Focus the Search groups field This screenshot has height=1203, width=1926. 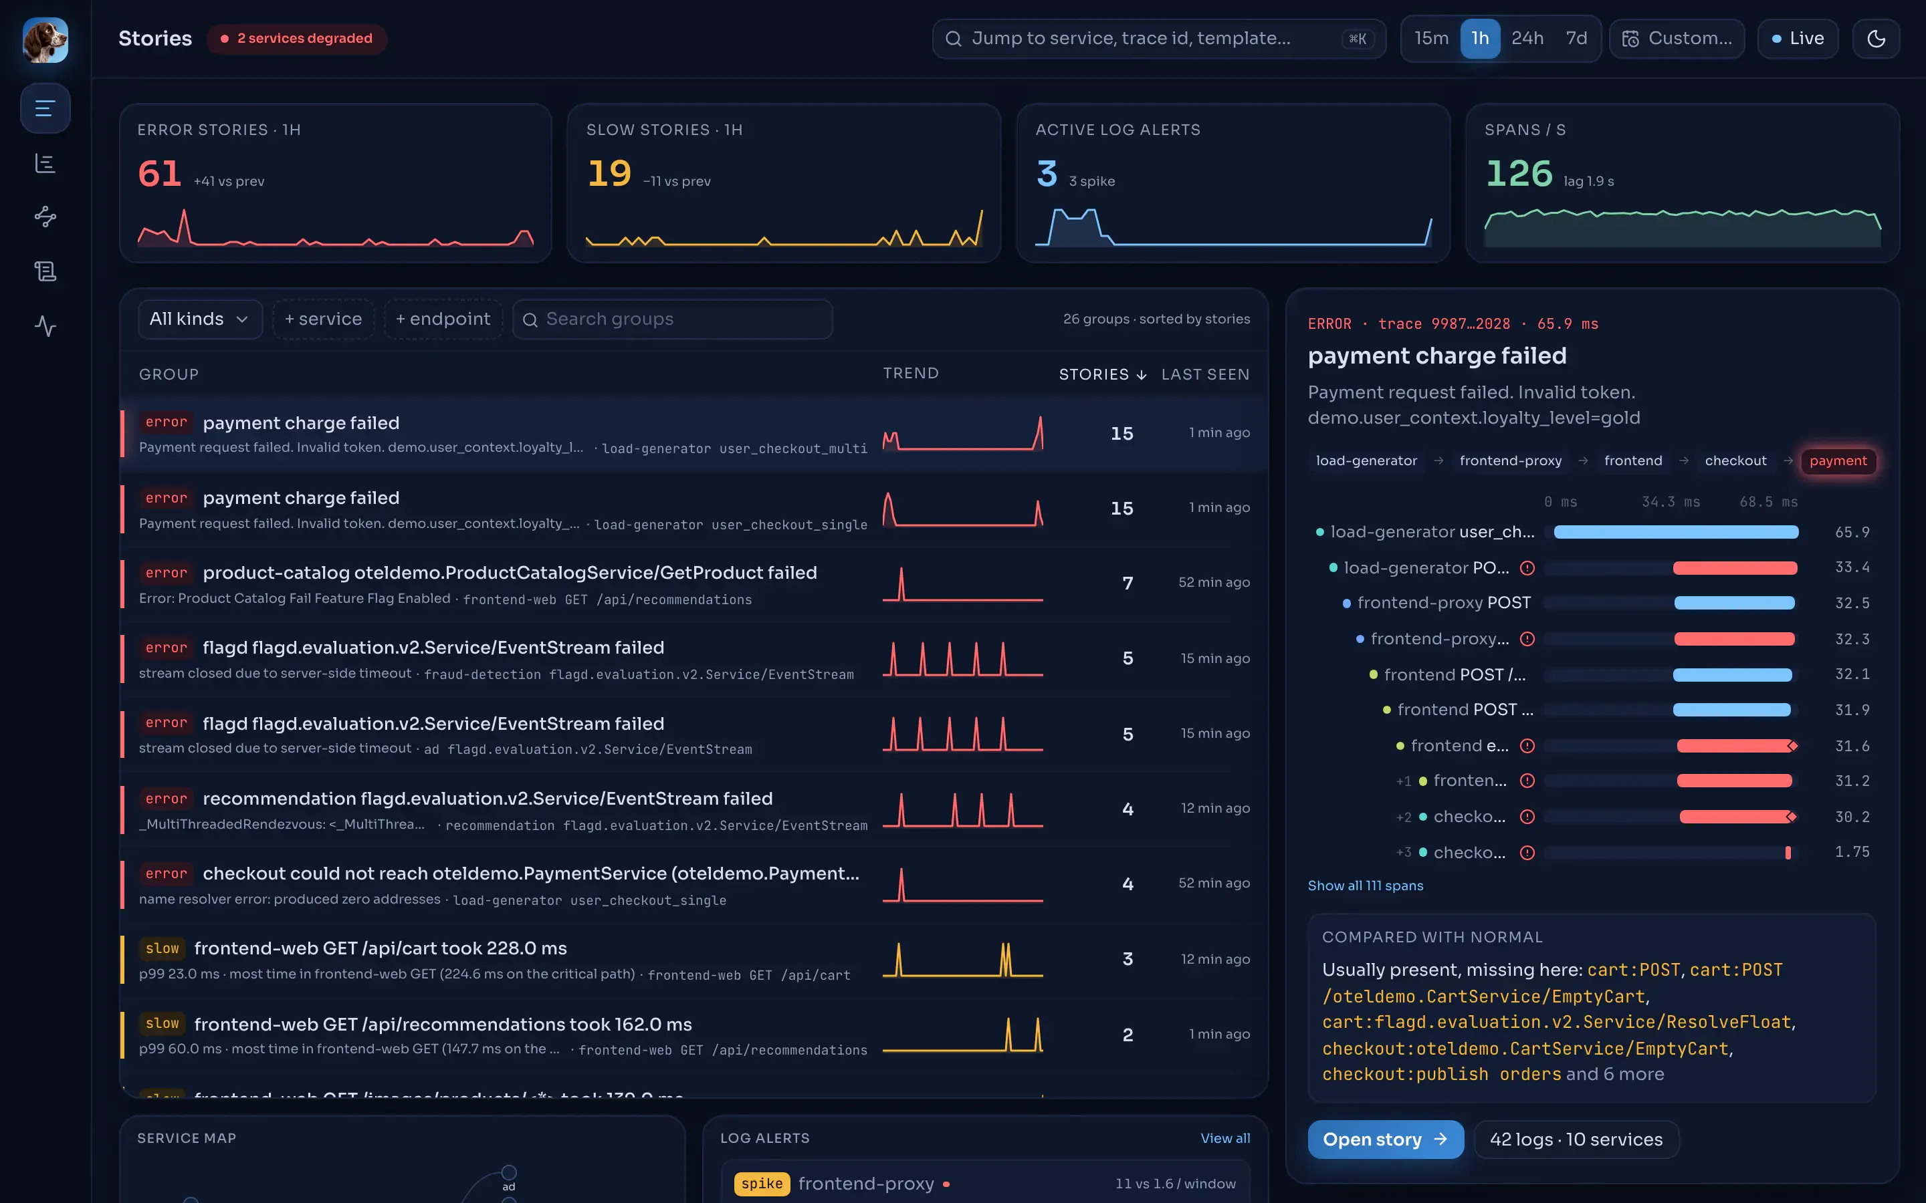tap(673, 319)
